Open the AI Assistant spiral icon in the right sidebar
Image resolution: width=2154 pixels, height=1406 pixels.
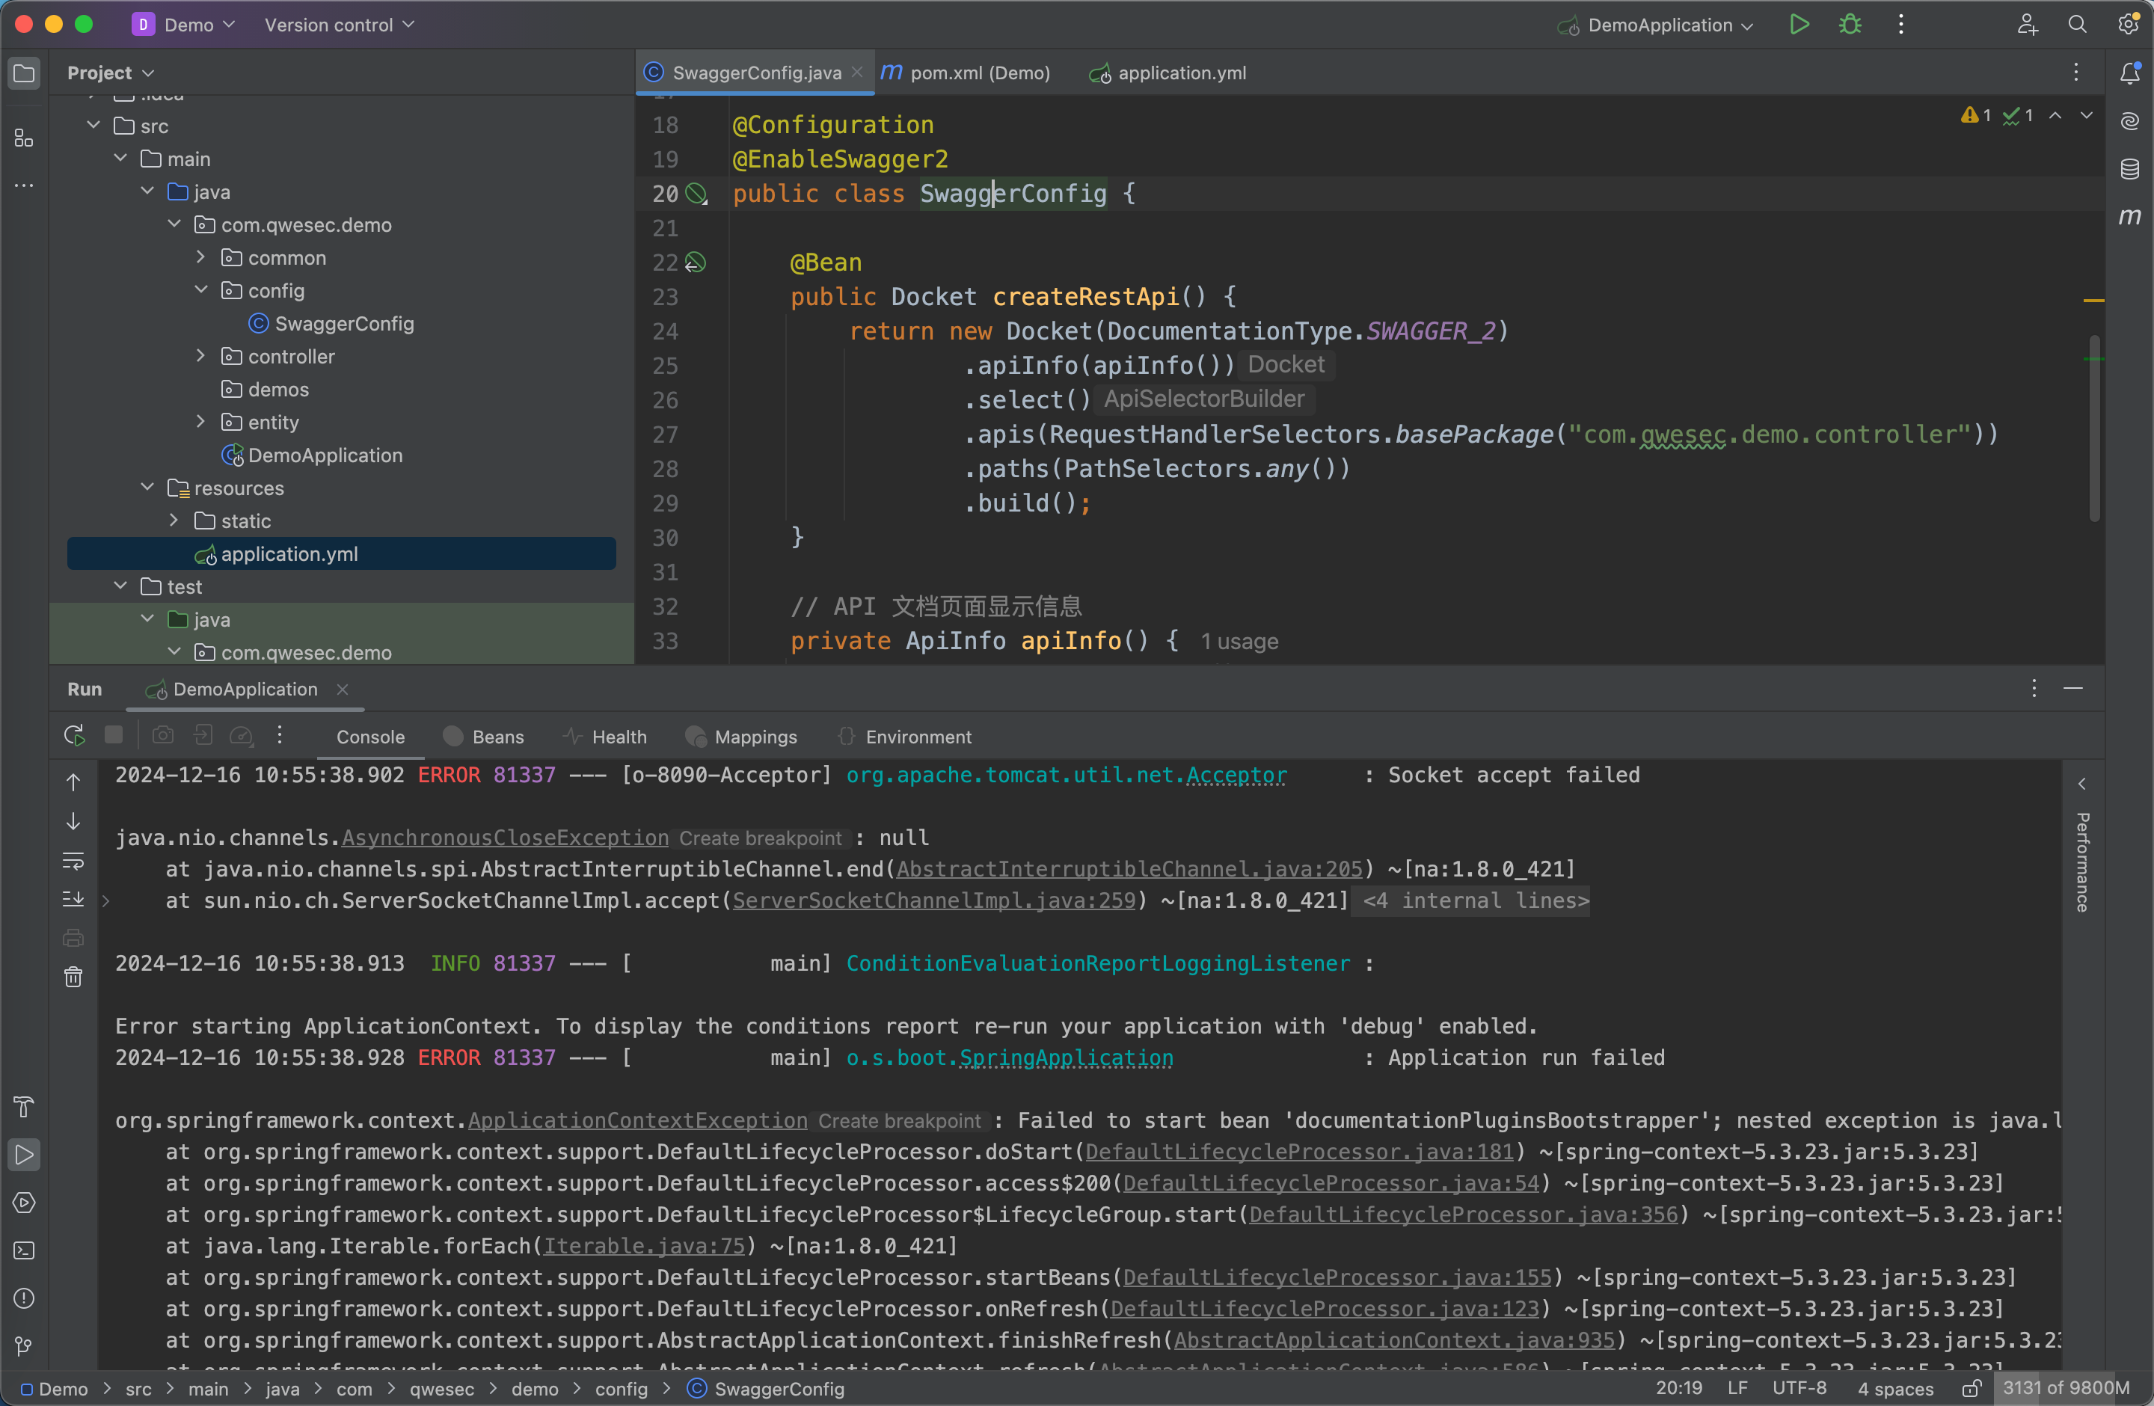2131,121
